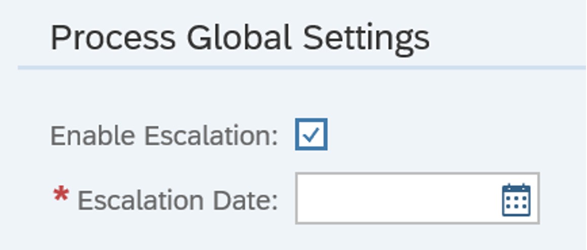
Task: Click the red required asterisk marker
Action: 61,195
